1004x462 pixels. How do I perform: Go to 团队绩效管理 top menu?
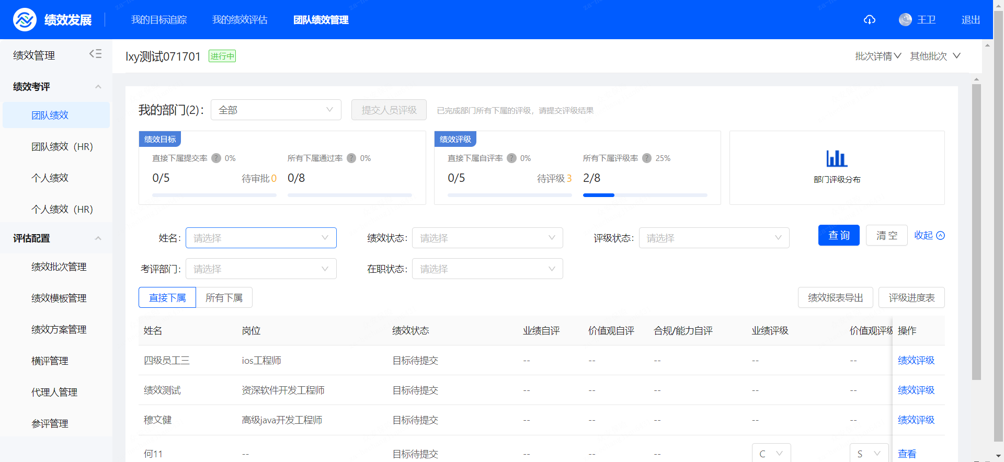pos(321,20)
